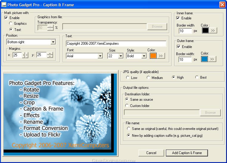
Task: Select Custom folder as destination
Action: [x=127, y=106]
